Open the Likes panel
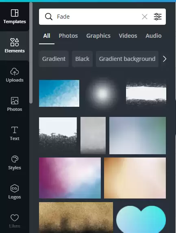 [15, 221]
